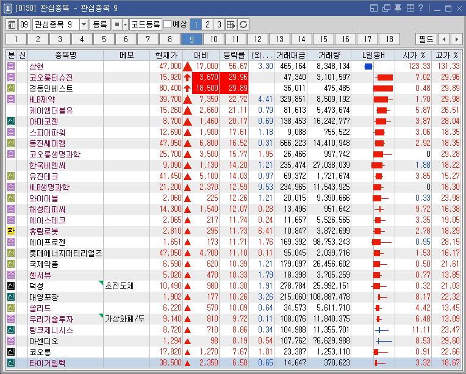Toggle the 예상 checkbox

168,24
